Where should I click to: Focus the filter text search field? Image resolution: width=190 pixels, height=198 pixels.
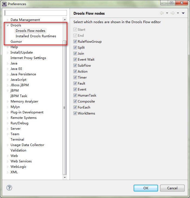[36, 13]
